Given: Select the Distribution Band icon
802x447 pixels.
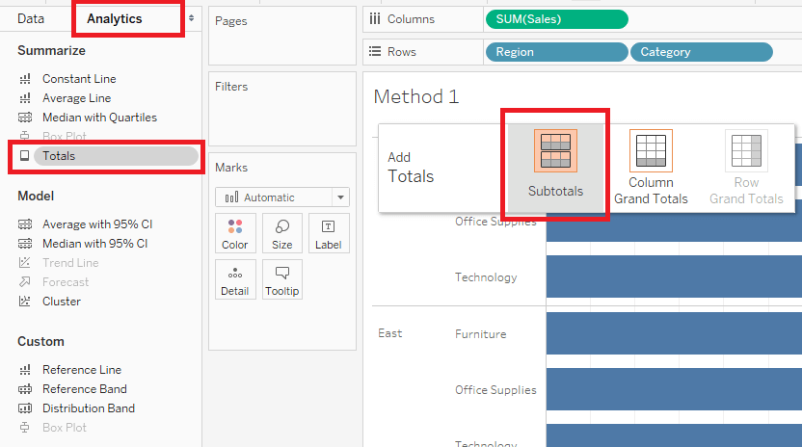Looking at the screenshot, I should click(x=25, y=408).
